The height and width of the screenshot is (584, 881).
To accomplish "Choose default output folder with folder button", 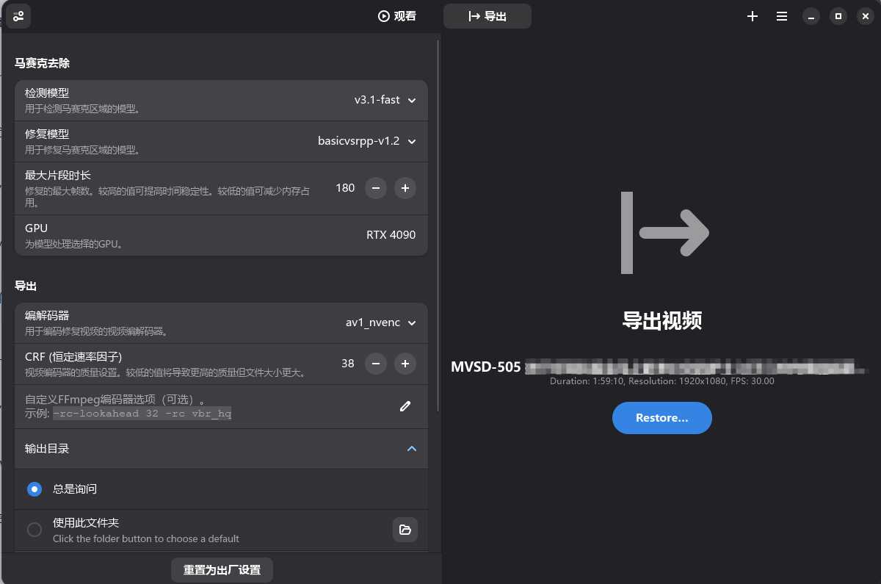I will [x=405, y=530].
